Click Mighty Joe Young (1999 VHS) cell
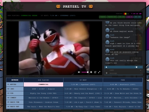The width and height of the screenshot is (149, 112). click(x=43, y=93)
